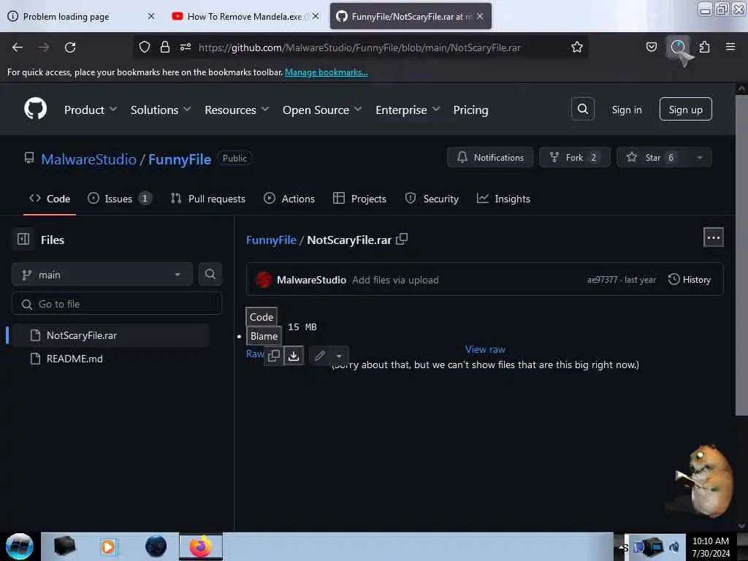The height and width of the screenshot is (561, 748).
Task: Click the Notifications button
Action: coord(490,158)
